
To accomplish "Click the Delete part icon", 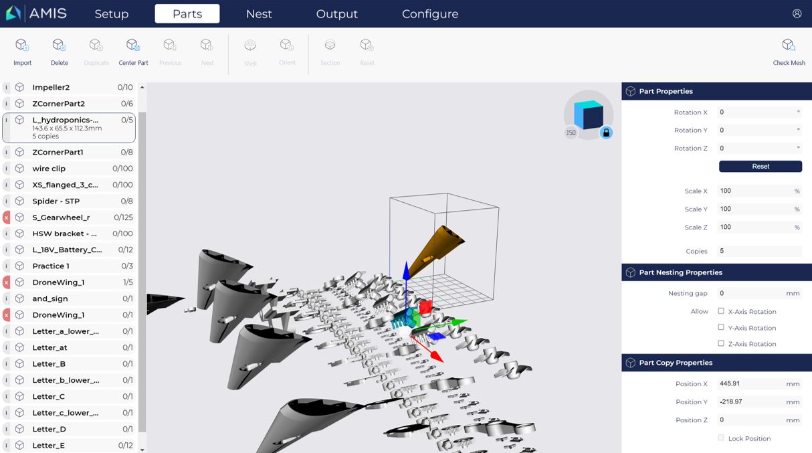I will click(x=59, y=46).
